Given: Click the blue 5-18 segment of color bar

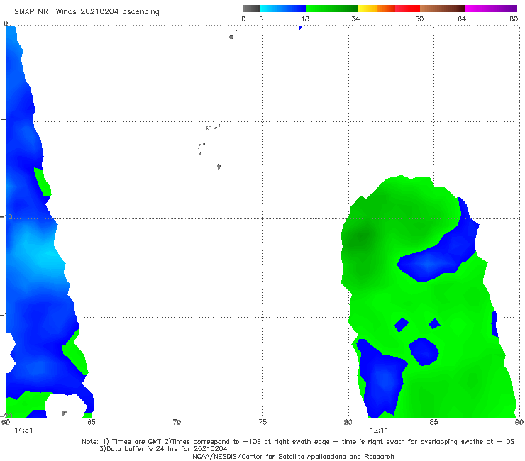Looking at the screenshot, I should (x=283, y=9).
